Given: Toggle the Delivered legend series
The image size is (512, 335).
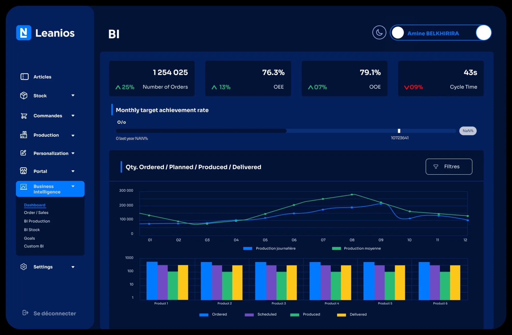Looking at the screenshot, I should click(352, 315).
